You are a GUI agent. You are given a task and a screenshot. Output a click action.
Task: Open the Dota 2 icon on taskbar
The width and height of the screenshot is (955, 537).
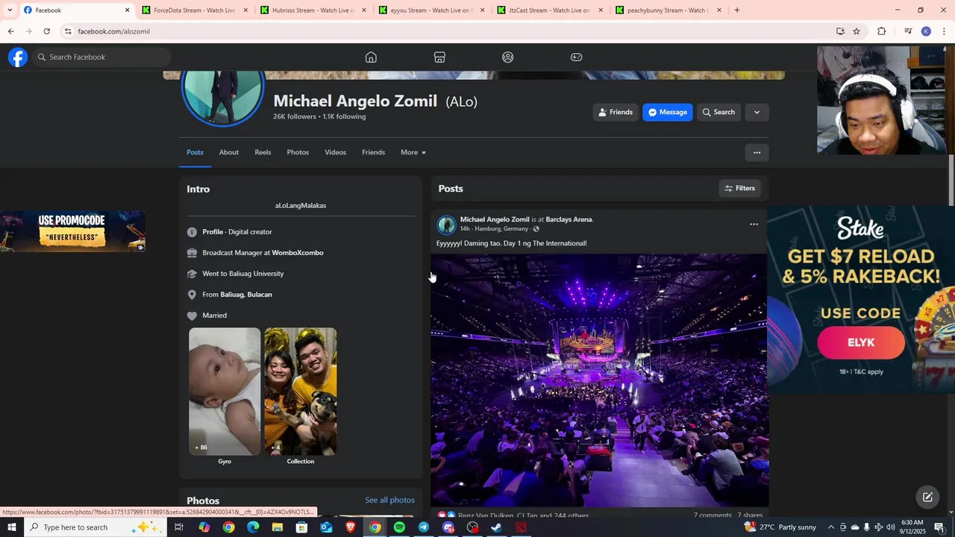coord(521,527)
